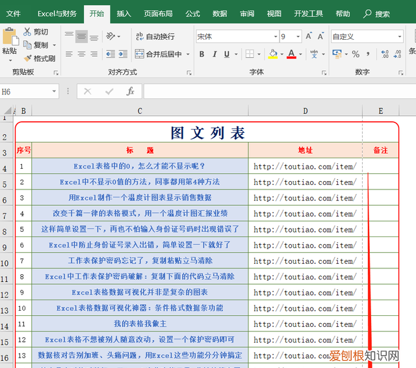
Task: Toggle Underline formatting
Action: tap(227, 54)
